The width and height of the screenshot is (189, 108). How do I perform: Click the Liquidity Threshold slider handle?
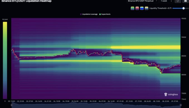pos(183,8)
